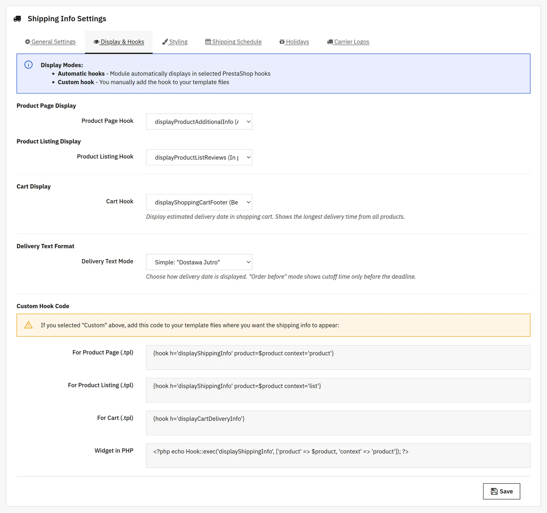Click the truck icon beside Shipping Info Settings
Viewport: 547px width, 513px height.
point(17,19)
